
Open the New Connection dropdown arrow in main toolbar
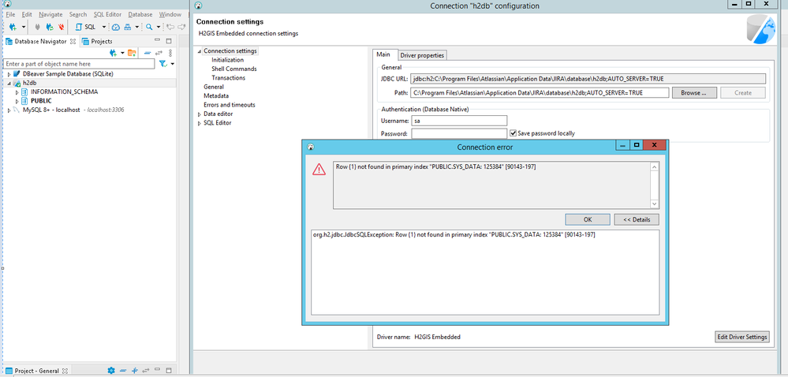tap(23, 27)
